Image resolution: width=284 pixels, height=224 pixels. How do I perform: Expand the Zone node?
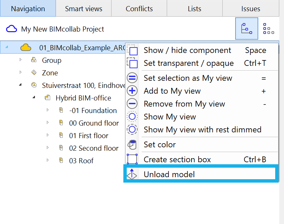(20, 72)
